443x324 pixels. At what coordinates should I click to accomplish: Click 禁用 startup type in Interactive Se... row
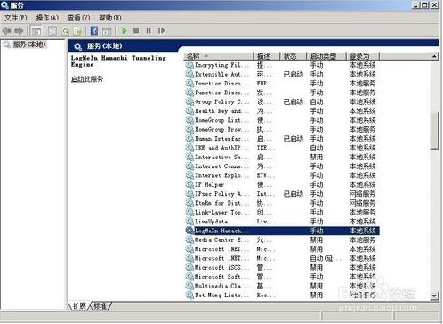pos(317,157)
